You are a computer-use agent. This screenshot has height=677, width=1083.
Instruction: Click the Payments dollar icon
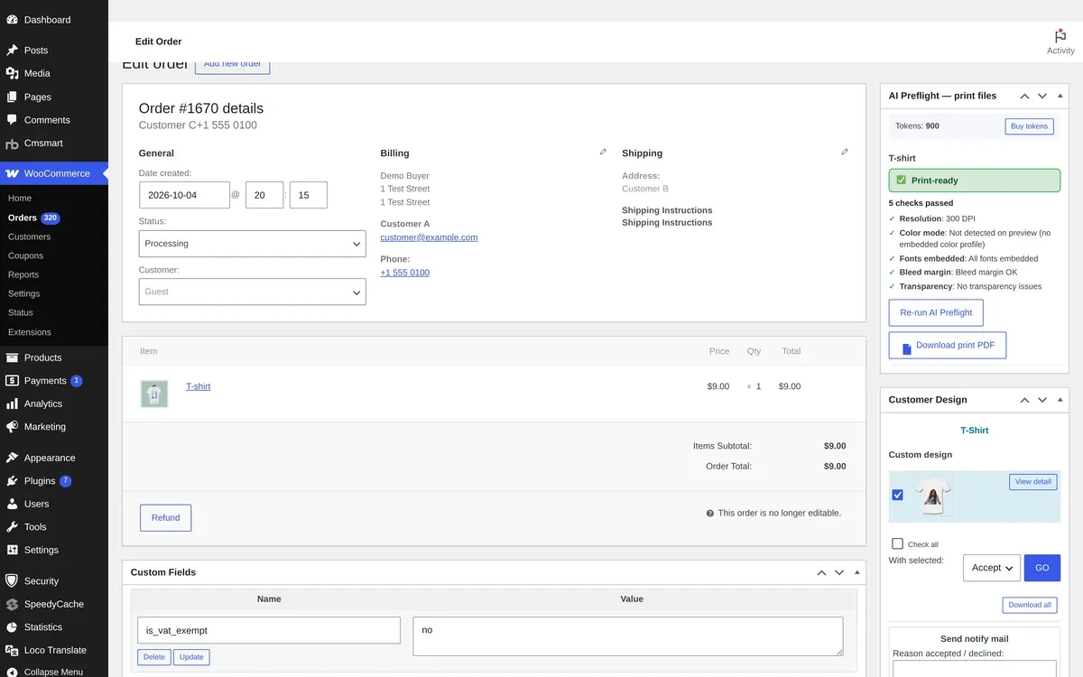(x=12, y=381)
